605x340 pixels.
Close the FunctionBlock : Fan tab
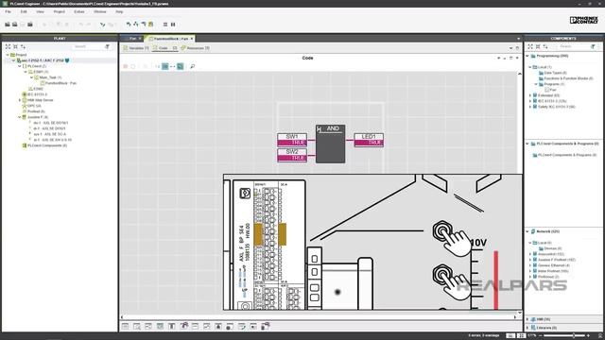pos(191,39)
